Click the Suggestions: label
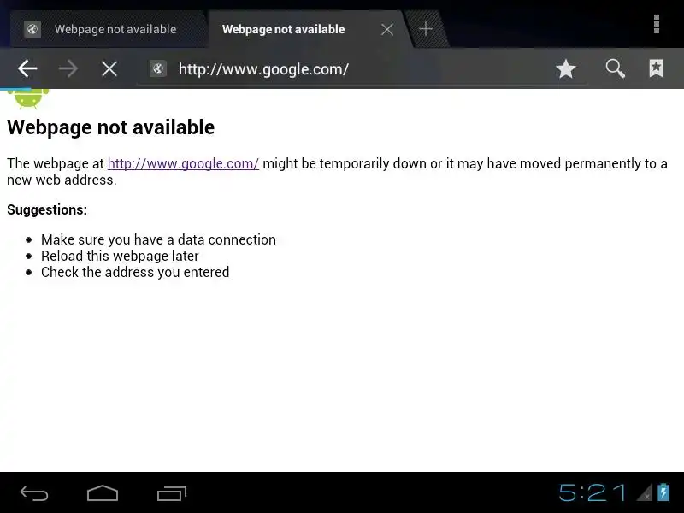The image size is (684, 513). click(47, 209)
